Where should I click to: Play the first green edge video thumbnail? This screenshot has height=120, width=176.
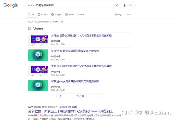coord(38,55)
